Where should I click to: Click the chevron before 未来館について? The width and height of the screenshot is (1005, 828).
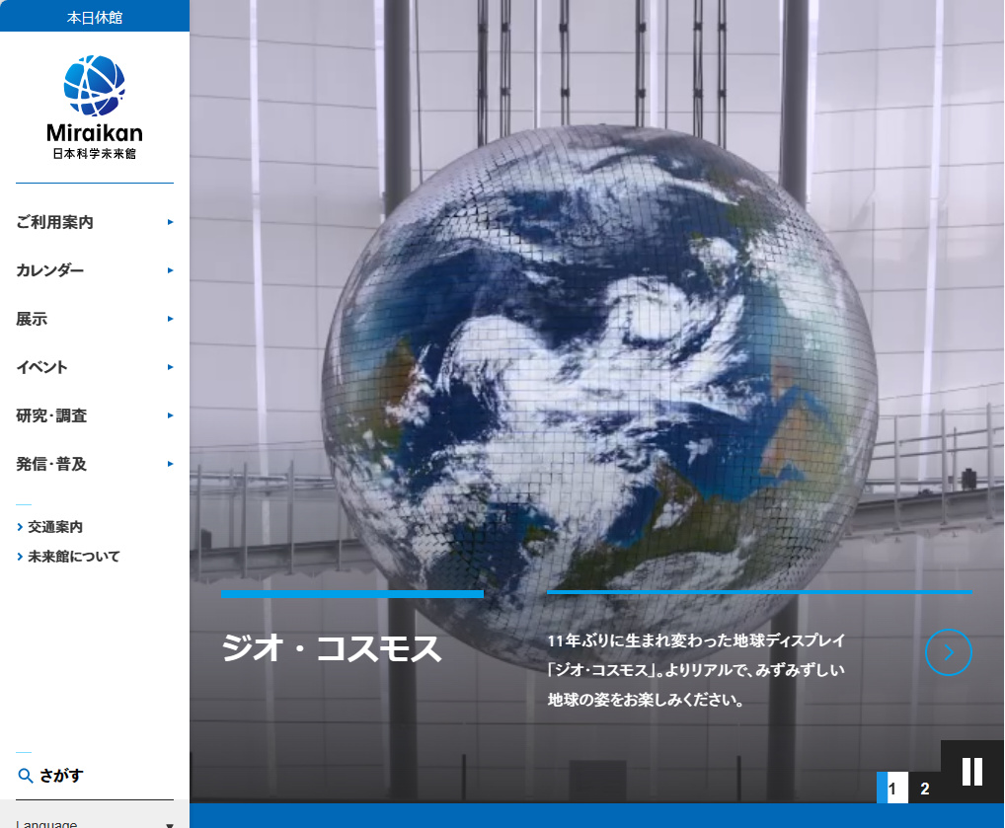tap(20, 558)
